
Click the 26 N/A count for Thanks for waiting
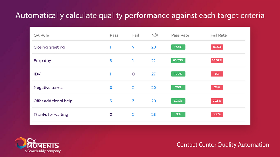(154, 115)
